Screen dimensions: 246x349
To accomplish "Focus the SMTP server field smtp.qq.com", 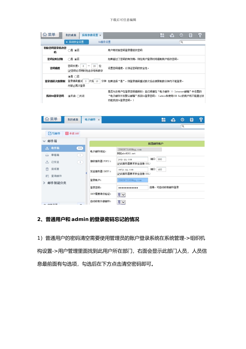I will (133, 169).
